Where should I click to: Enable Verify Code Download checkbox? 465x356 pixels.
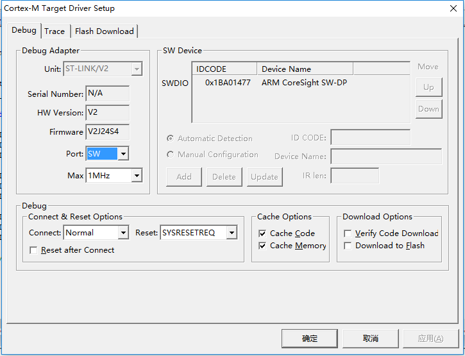click(x=348, y=233)
